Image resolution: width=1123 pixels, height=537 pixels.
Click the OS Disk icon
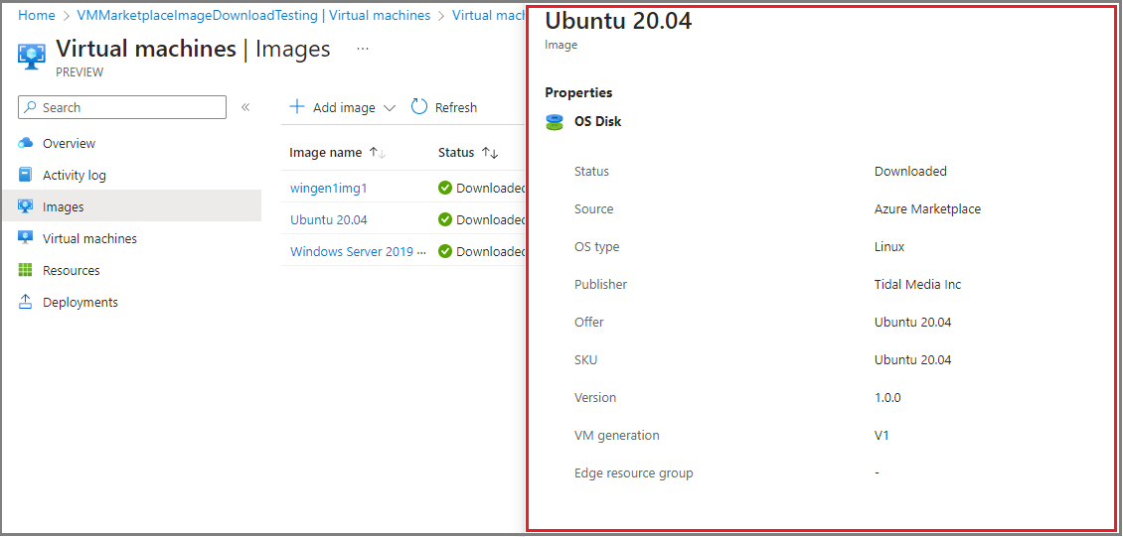coord(555,122)
